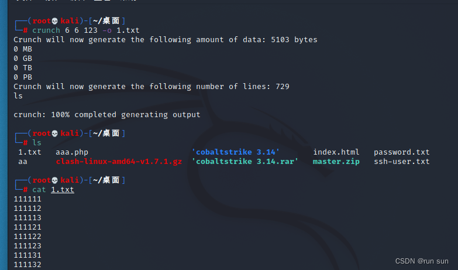Click the aa entry in the ls listing
Screen dimensions: 458x270
tap(23, 162)
